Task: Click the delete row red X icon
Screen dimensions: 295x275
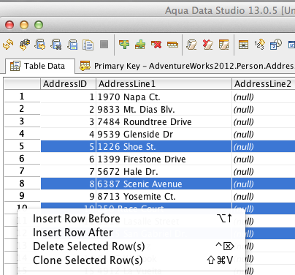Action: (x=156, y=45)
